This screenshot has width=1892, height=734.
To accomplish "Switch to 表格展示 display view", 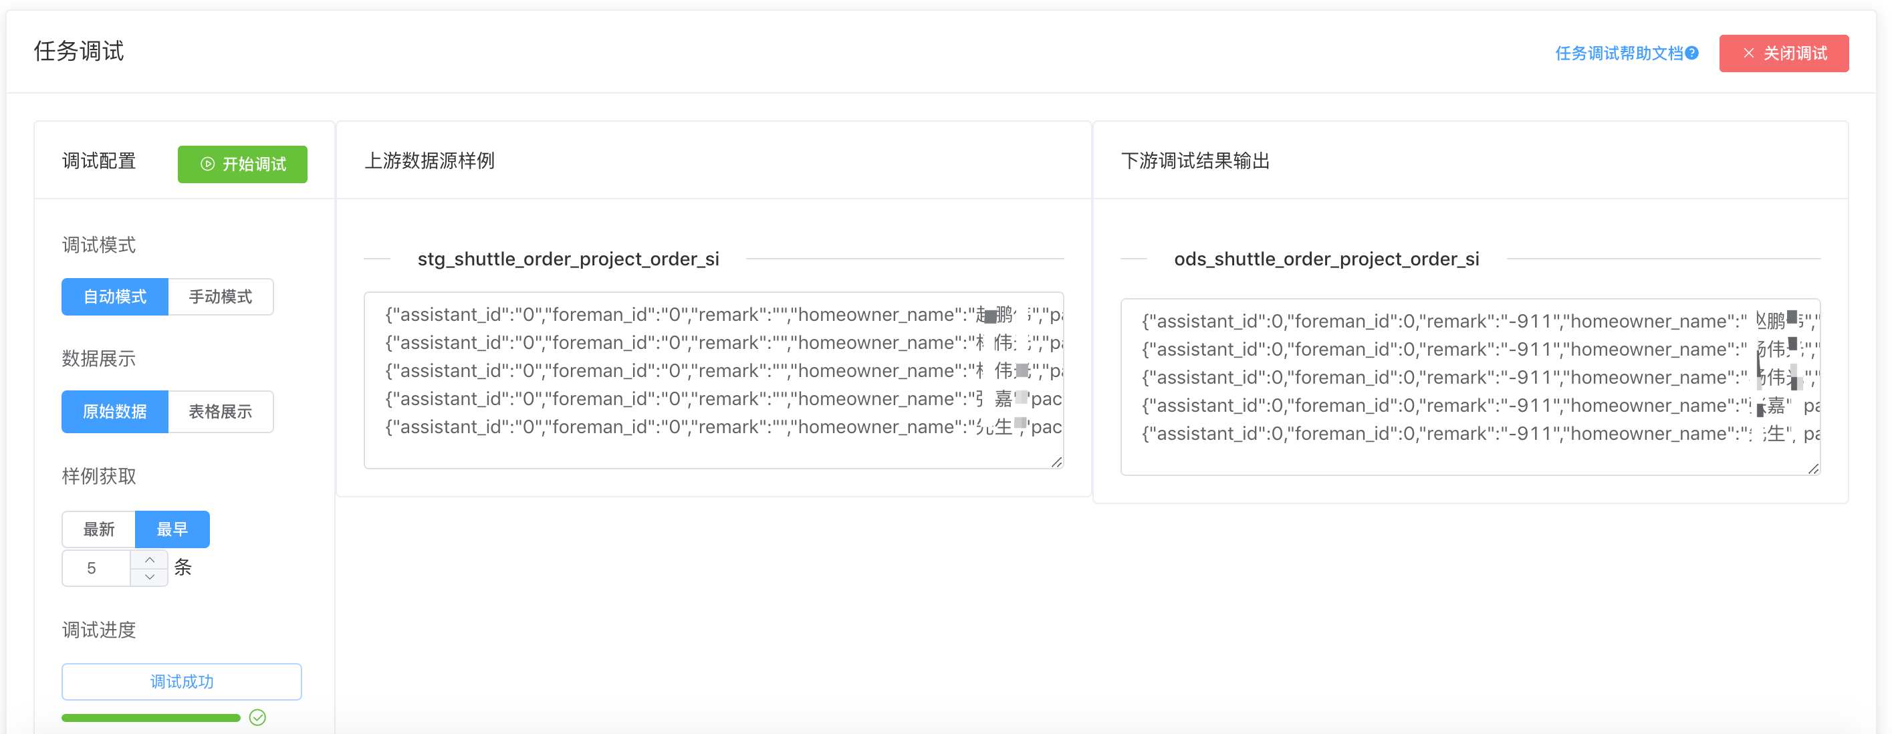I will 221,411.
